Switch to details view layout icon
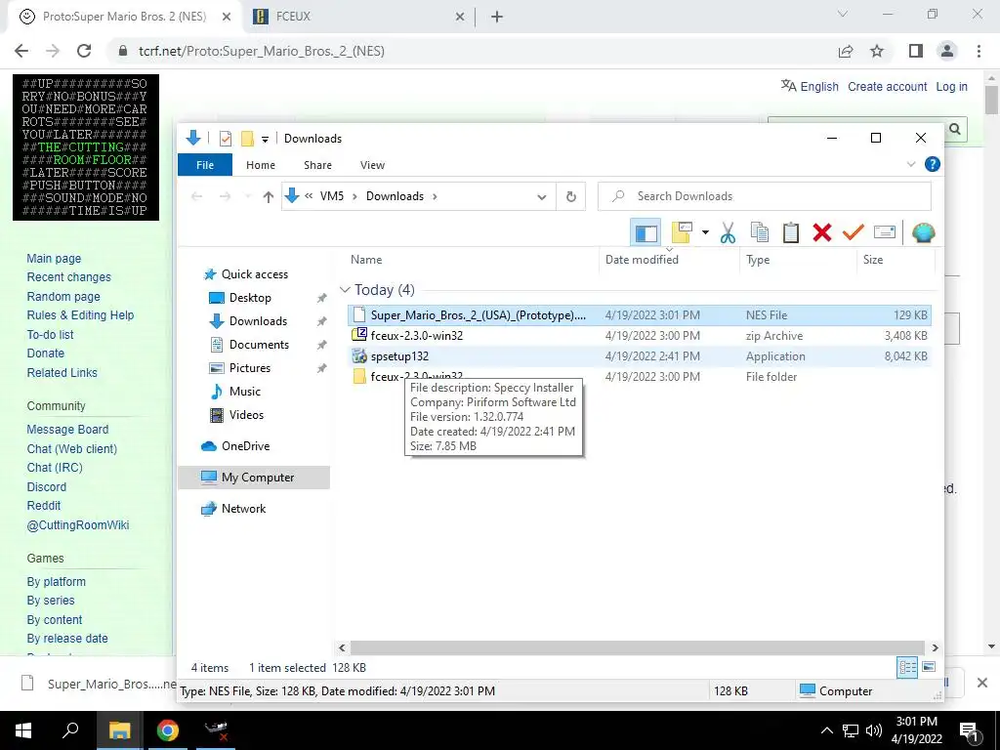 (x=907, y=667)
